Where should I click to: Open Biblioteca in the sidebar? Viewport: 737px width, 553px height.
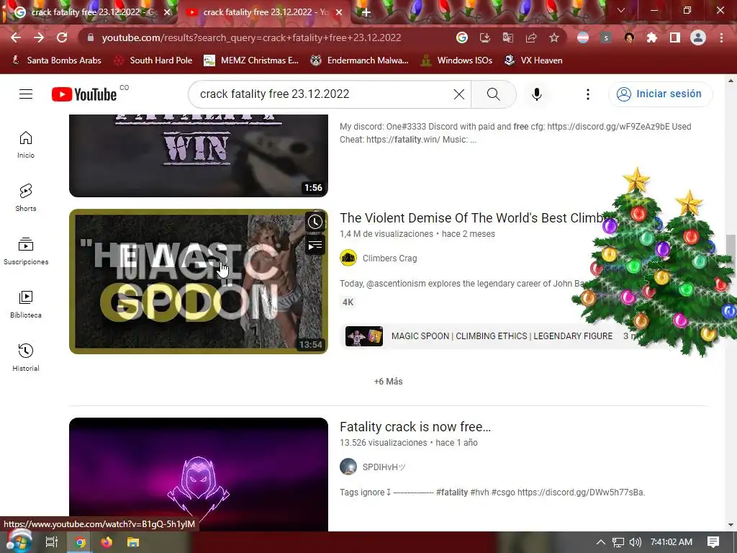click(26, 305)
